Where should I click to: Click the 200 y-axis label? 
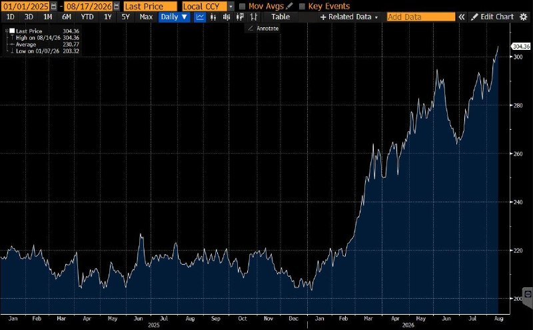518,299
